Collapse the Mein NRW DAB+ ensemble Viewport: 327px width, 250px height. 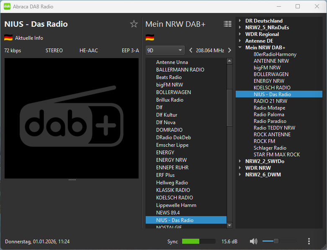[x=240, y=48]
